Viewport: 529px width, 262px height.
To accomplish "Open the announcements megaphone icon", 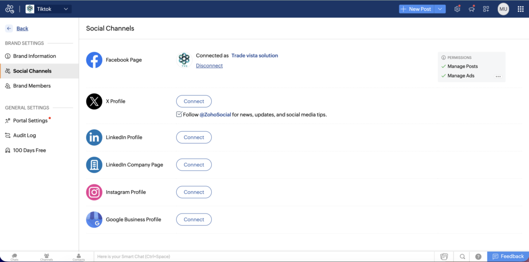I will click(471, 9).
